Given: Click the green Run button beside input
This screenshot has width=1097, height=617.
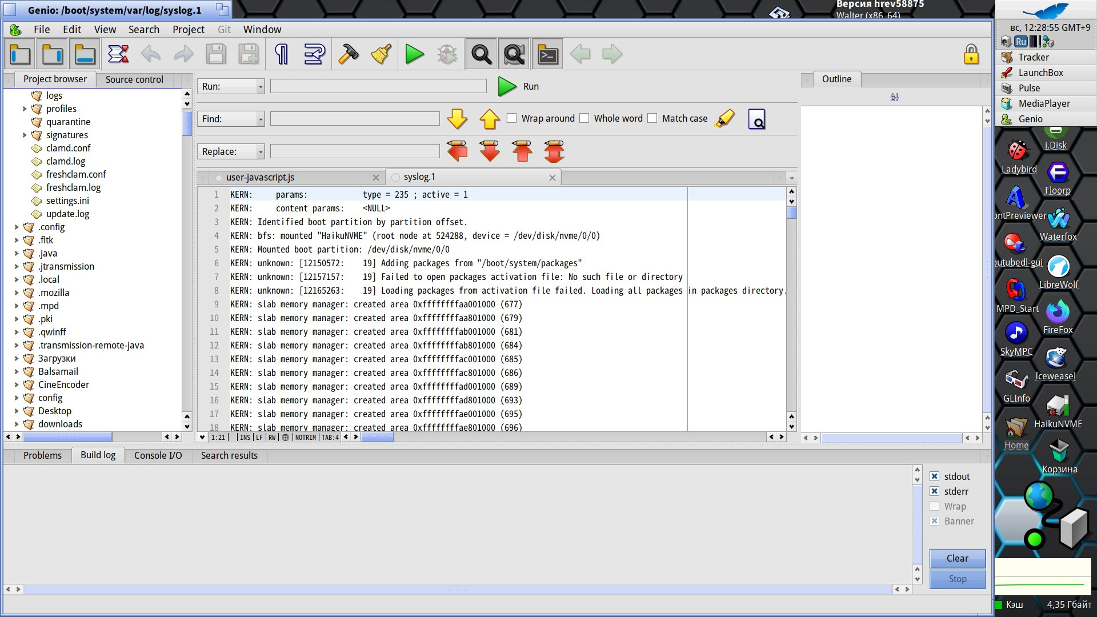Looking at the screenshot, I should pyautogui.click(x=507, y=86).
